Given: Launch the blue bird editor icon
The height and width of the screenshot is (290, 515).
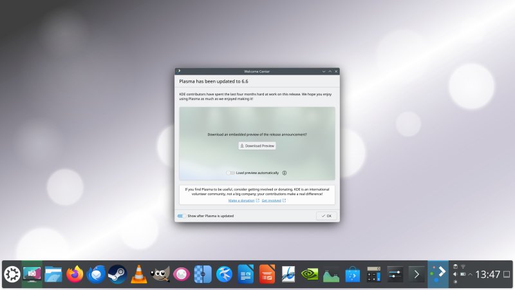Looking at the screenshot, I should (224, 275).
